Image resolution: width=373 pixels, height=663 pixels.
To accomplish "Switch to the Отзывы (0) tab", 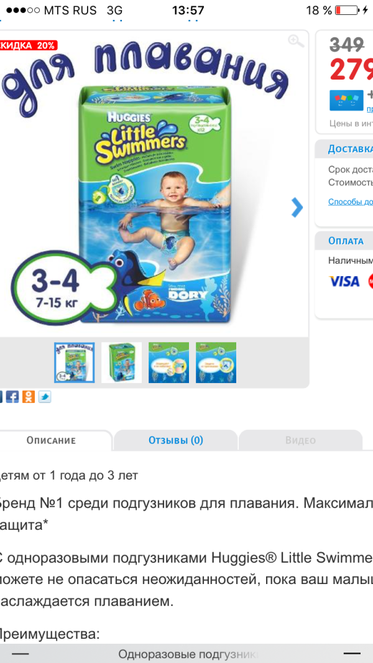I will 176,440.
